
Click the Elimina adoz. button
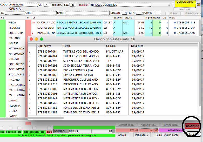(171, 125)
